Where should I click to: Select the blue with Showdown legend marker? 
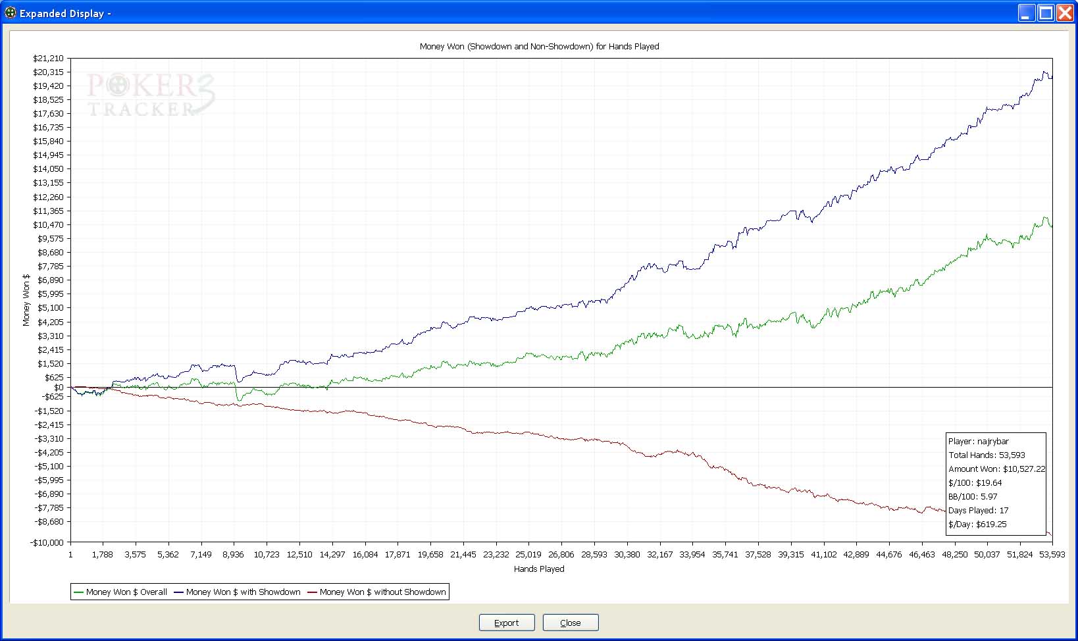coord(178,592)
